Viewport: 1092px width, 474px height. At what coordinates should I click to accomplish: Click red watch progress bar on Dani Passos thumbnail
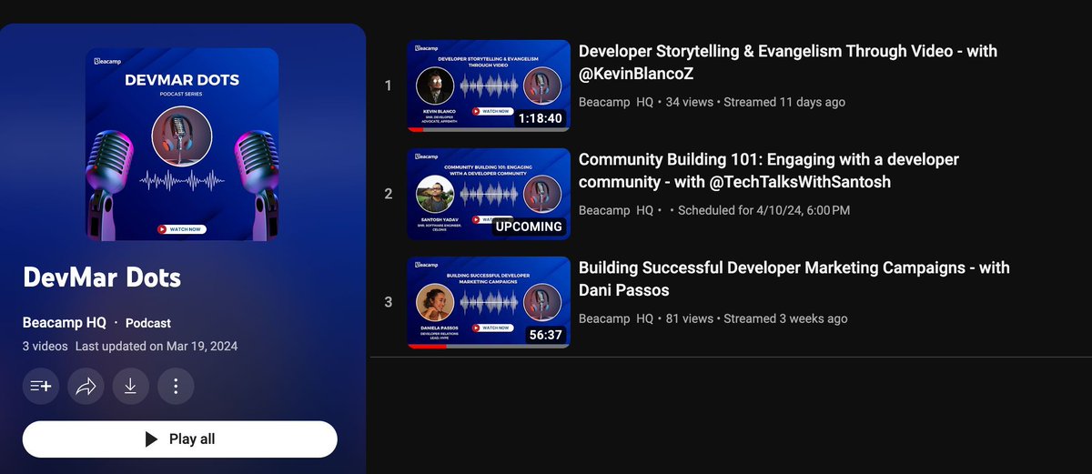[426, 347]
